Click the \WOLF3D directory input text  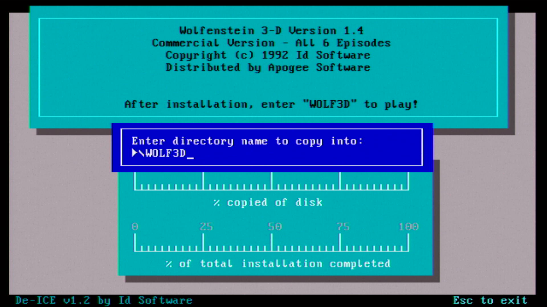click(x=162, y=153)
